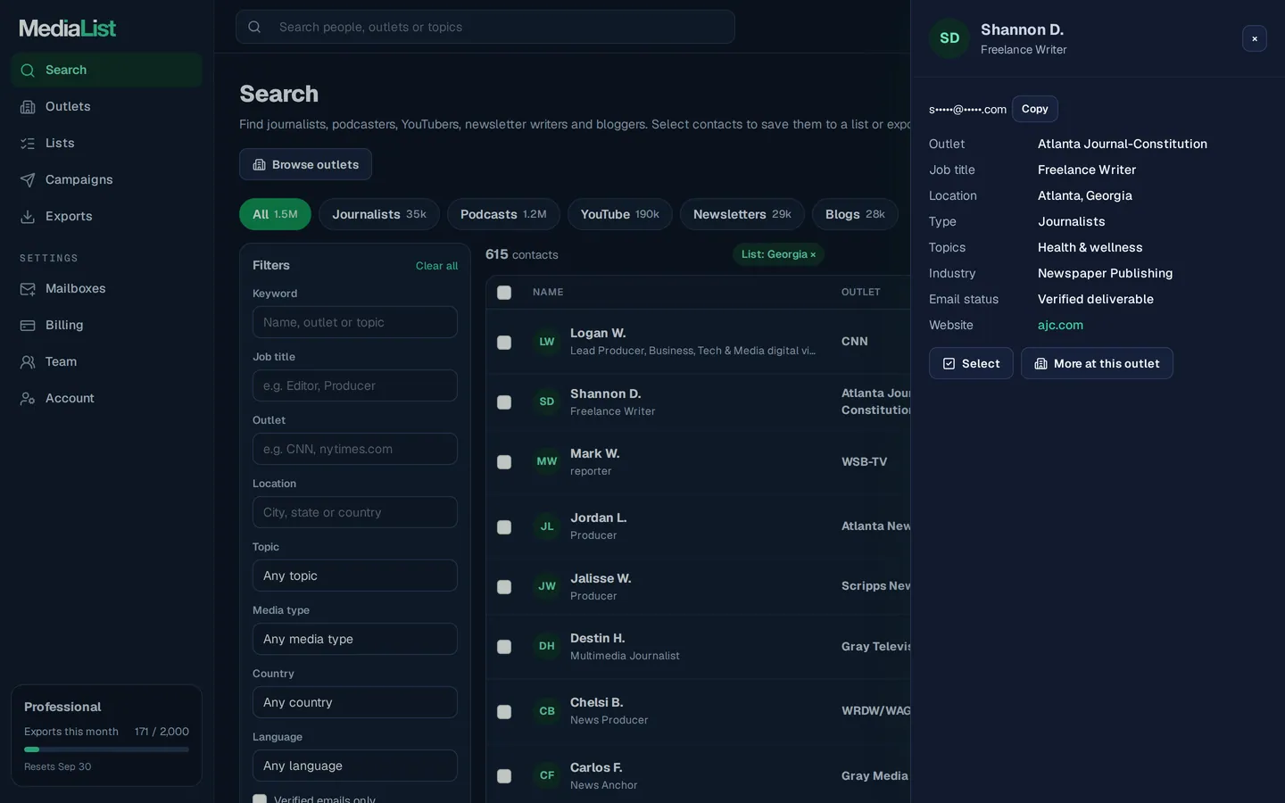Click the LW avatar for Logan W.
Image resolution: width=1285 pixels, height=803 pixels.
[x=547, y=342]
